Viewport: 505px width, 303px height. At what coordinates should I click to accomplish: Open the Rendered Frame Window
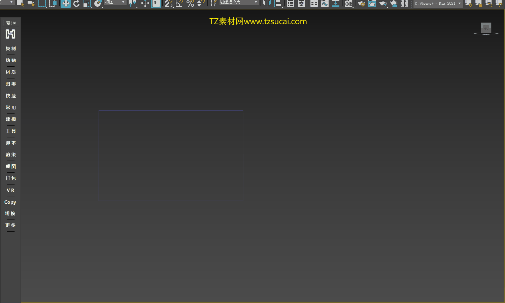pos(372,3)
